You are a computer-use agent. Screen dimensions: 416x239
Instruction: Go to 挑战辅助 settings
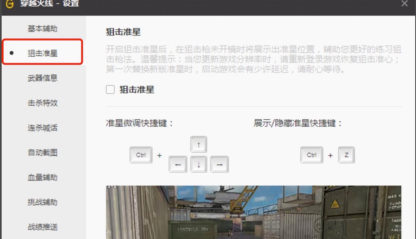pos(43,202)
